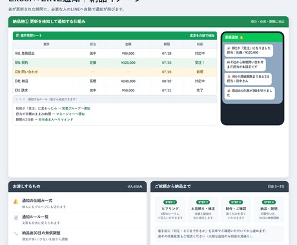The image size is (297, 245).
Task: Click 佐藤 in the 担当 column
Action: (93, 63)
